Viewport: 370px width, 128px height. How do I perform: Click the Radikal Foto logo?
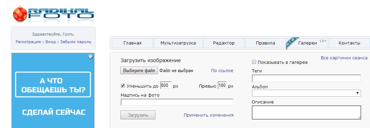coord(54,14)
